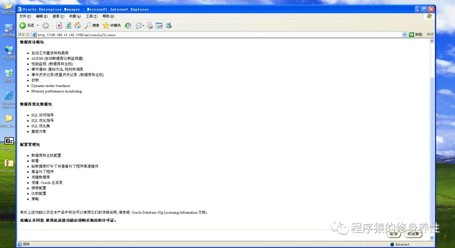Viewport: 455px width, 248px height.
Task: Open the Back button dropdown arrow
Action: point(37,25)
